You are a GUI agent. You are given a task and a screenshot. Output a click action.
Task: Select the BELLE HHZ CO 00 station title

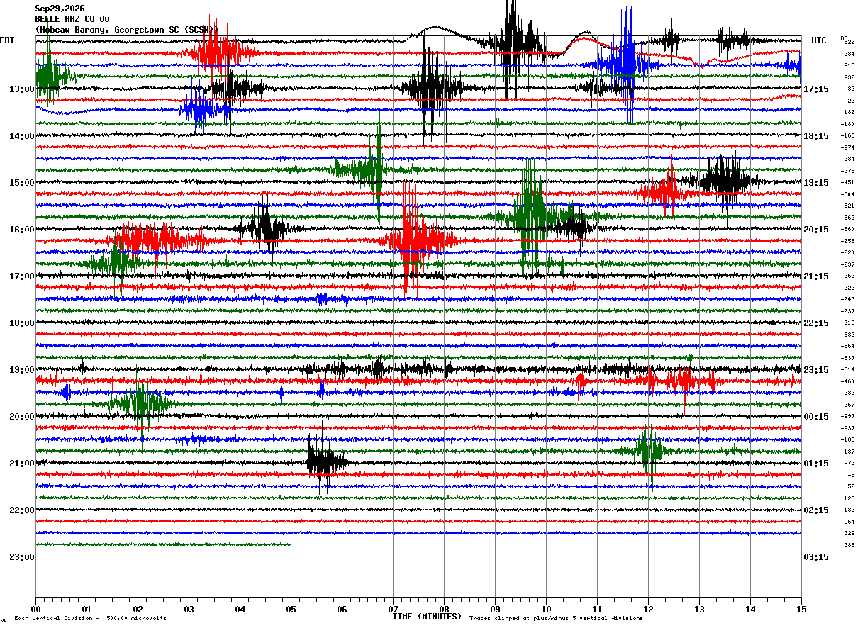(72, 19)
